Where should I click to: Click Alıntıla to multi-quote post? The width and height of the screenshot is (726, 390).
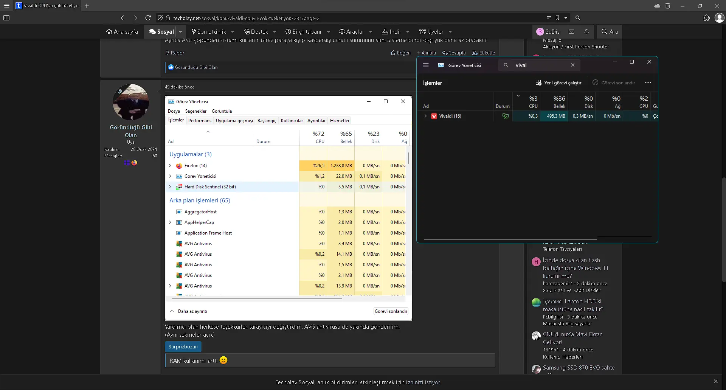pyautogui.click(x=426, y=53)
